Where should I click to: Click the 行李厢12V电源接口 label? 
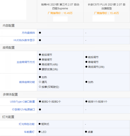coord(23,109)
